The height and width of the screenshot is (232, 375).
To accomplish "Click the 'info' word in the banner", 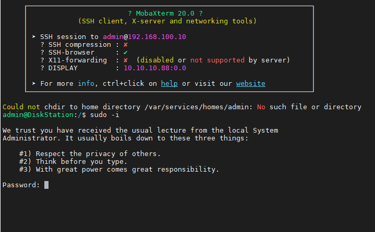I will [86, 83].
